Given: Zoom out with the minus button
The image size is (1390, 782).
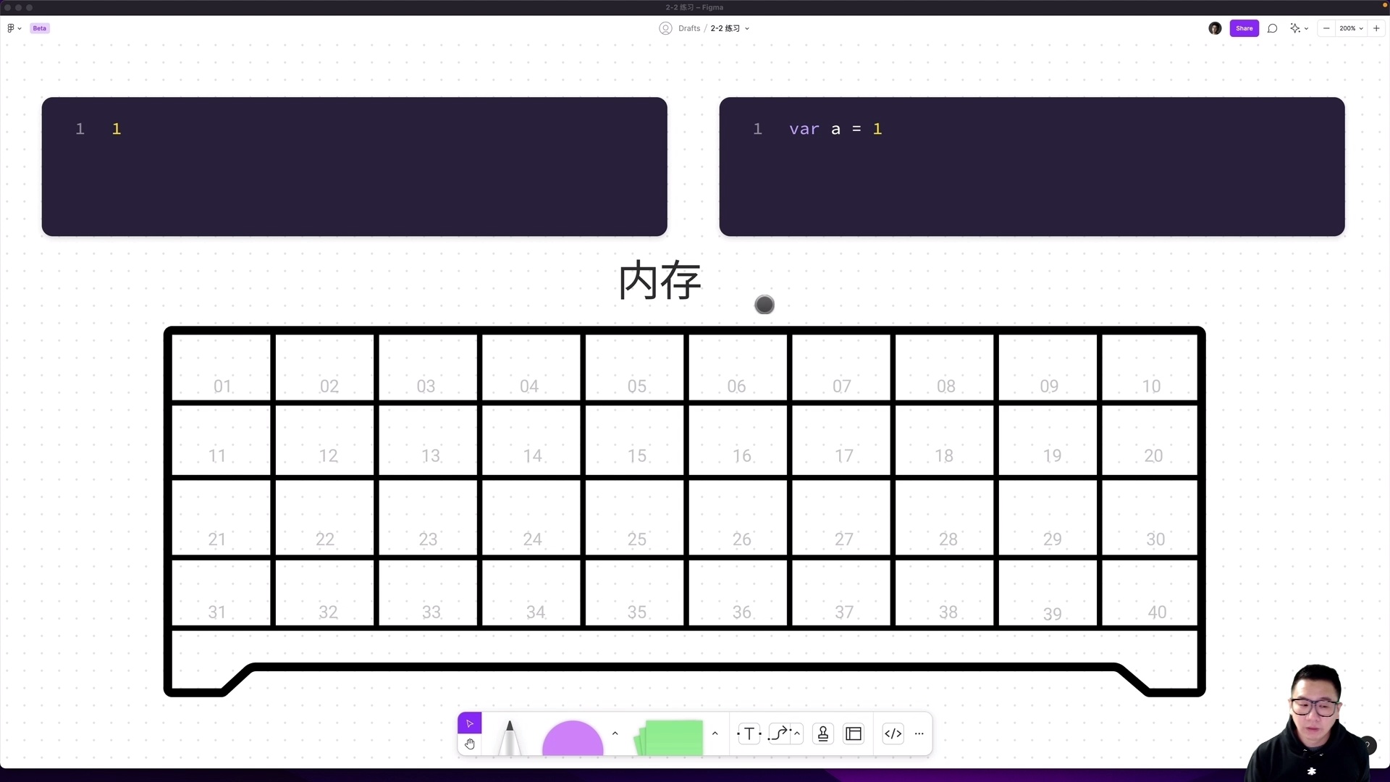Looking at the screenshot, I should point(1326,28).
